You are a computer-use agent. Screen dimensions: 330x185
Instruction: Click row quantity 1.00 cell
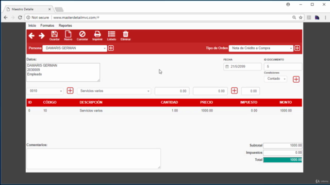(x=175, y=110)
